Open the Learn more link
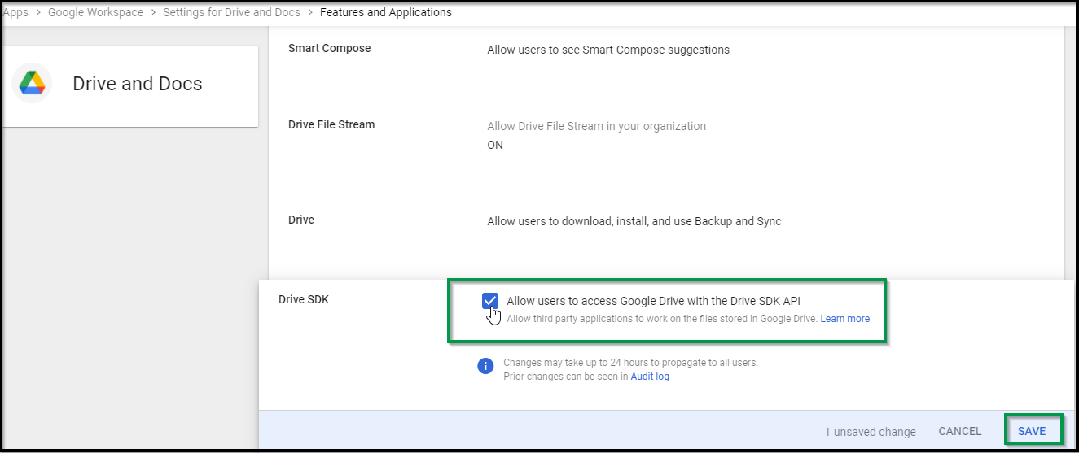The image size is (1079, 453). click(x=844, y=319)
